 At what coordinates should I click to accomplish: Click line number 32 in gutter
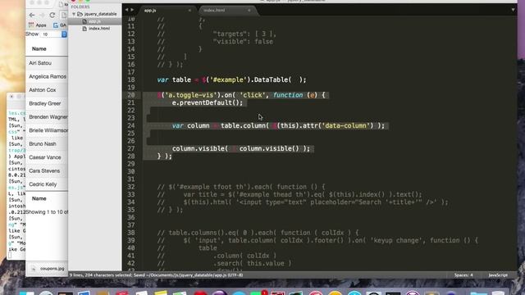click(131, 187)
